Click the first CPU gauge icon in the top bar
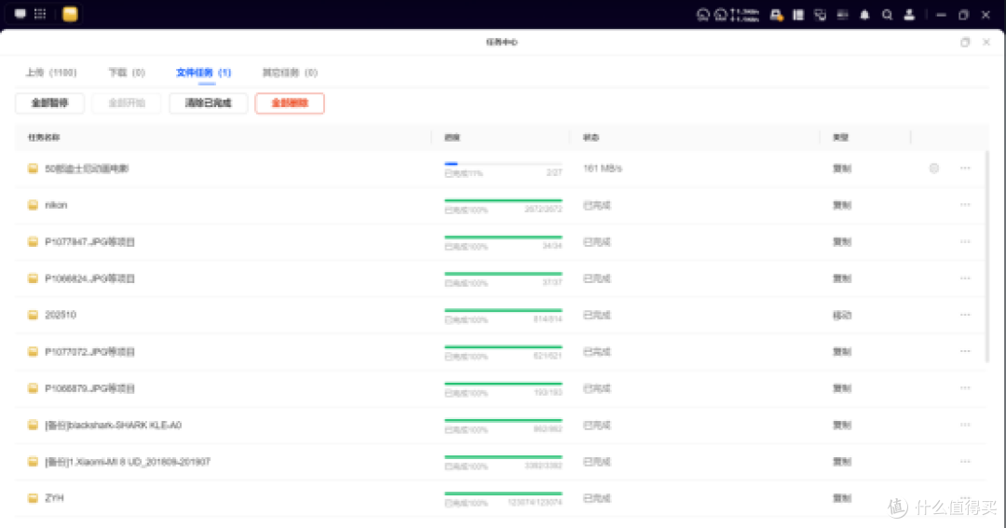 point(703,15)
